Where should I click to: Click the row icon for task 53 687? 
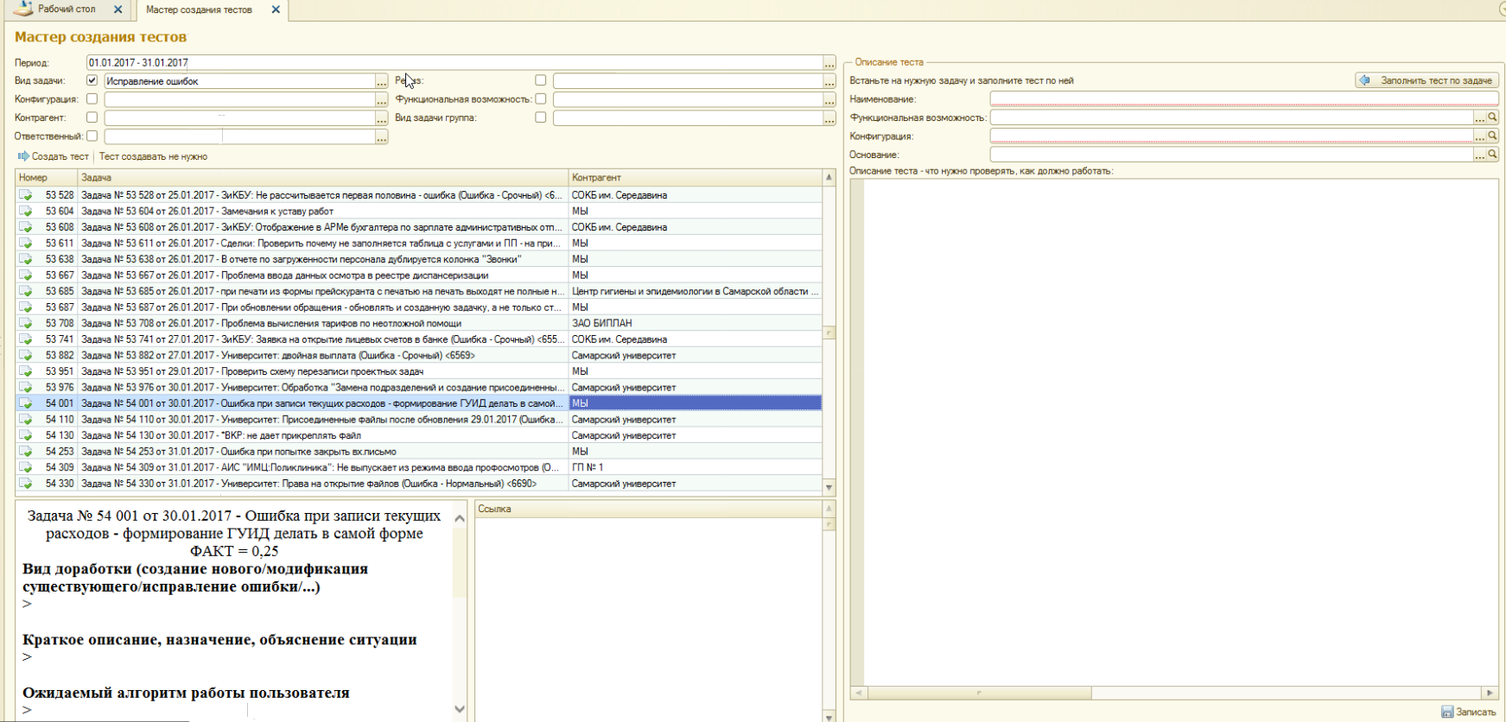[x=26, y=307]
